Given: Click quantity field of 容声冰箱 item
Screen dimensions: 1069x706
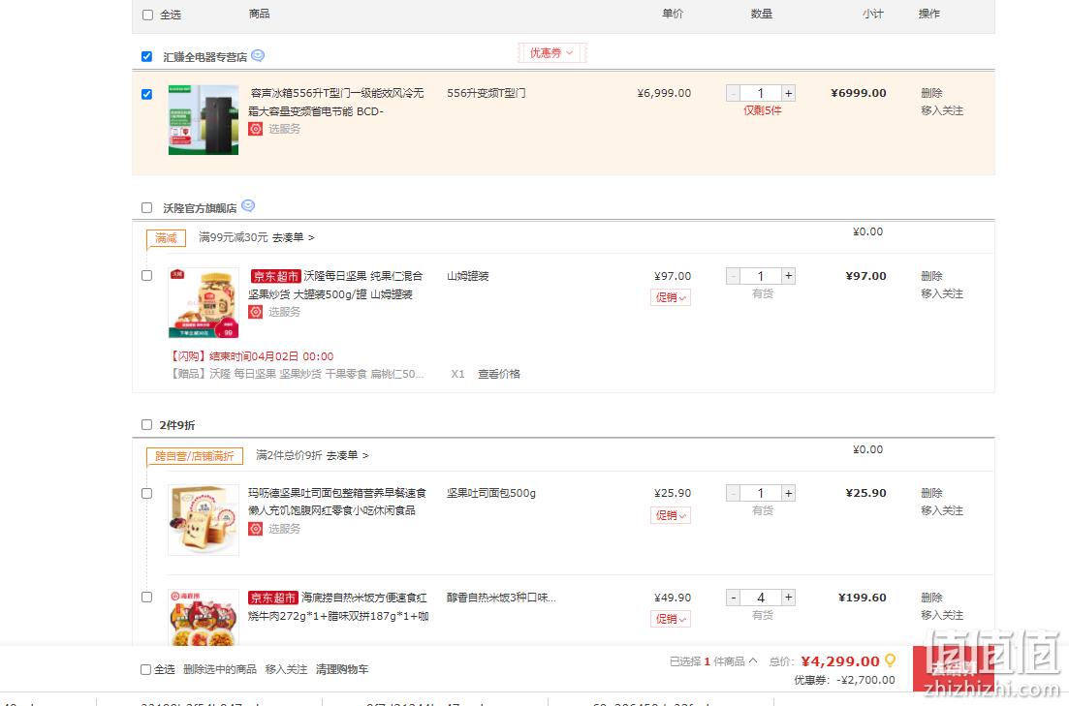Looking at the screenshot, I should (x=761, y=93).
